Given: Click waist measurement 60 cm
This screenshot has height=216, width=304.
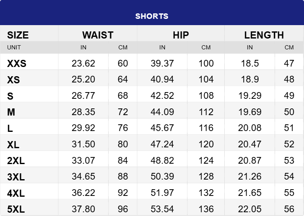Looking at the screenshot, I should 123,64.
